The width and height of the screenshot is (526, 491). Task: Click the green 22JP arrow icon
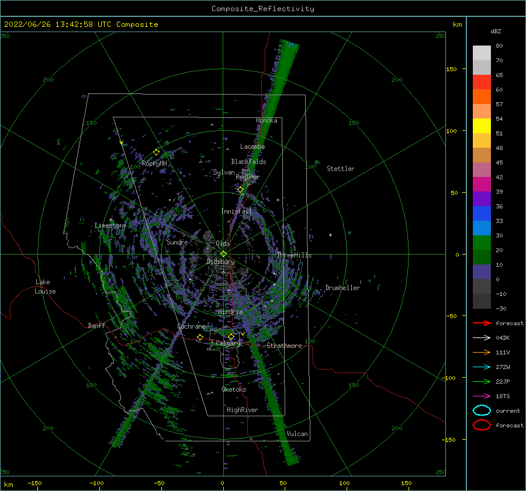tap(482, 381)
